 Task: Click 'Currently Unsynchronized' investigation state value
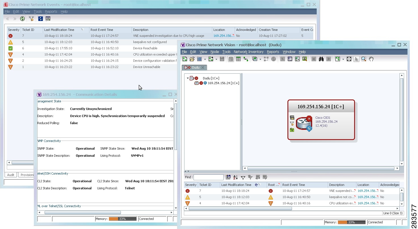(91, 109)
